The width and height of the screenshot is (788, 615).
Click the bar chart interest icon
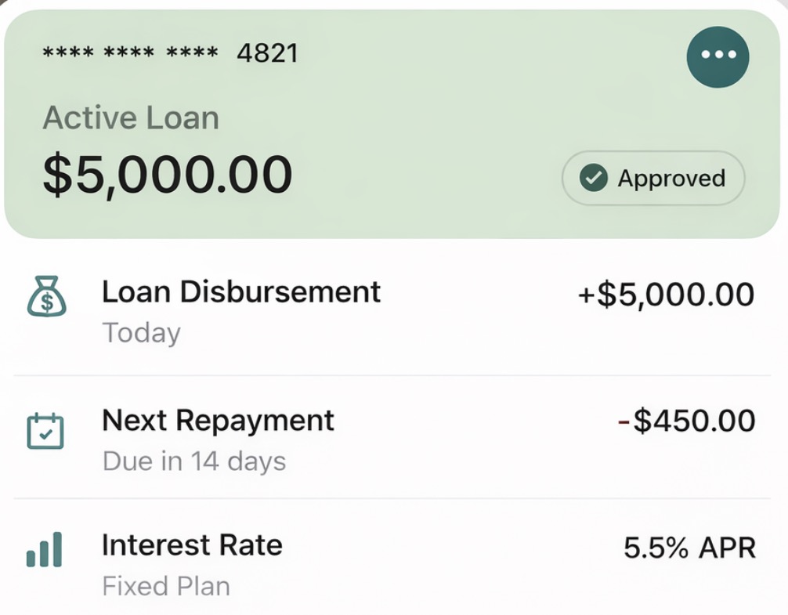[x=44, y=550]
